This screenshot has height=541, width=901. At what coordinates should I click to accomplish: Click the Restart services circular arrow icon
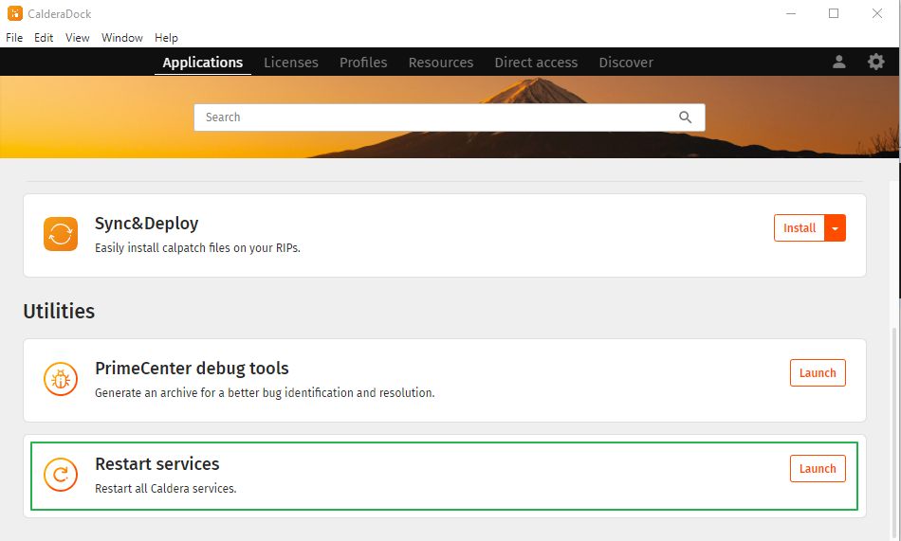coord(61,475)
